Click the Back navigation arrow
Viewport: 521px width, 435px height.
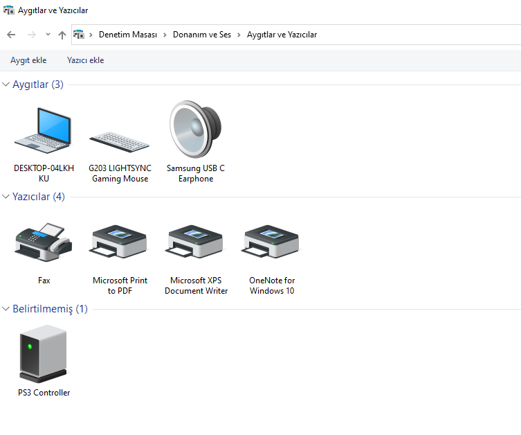11,35
